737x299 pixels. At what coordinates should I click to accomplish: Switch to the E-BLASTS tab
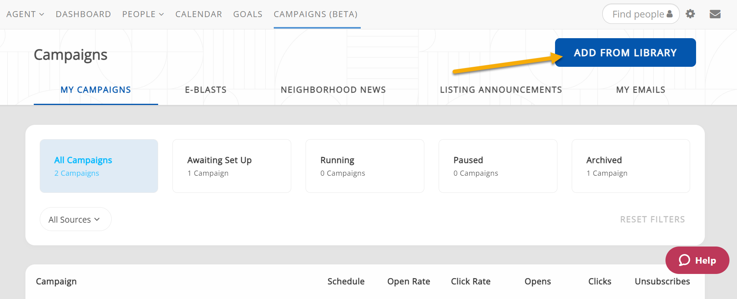click(205, 90)
